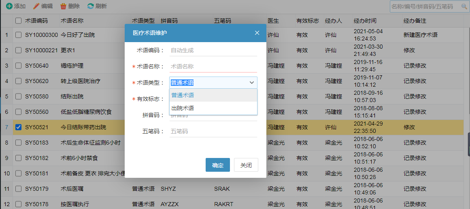This screenshot has width=470, height=209.
Task: Click the 术语类型 combo box text
Action: 182,83
